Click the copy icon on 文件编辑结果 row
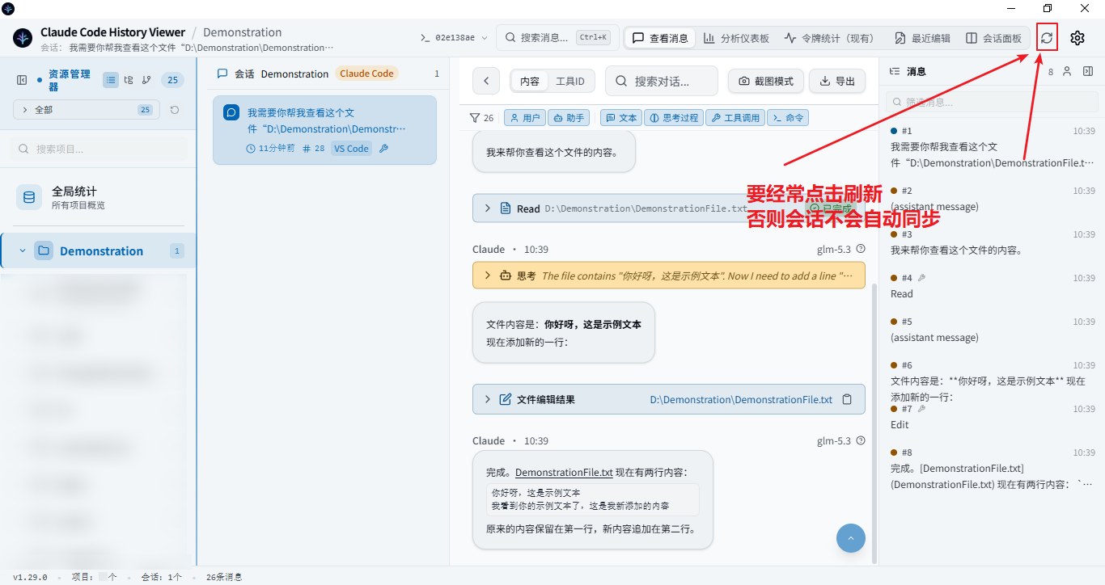This screenshot has width=1105, height=585. coord(847,399)
